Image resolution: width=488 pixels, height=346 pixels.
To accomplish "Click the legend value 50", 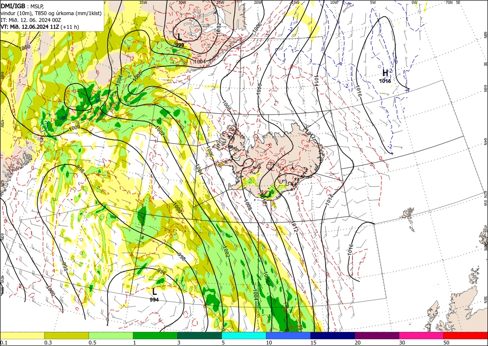I will point(447,343).
